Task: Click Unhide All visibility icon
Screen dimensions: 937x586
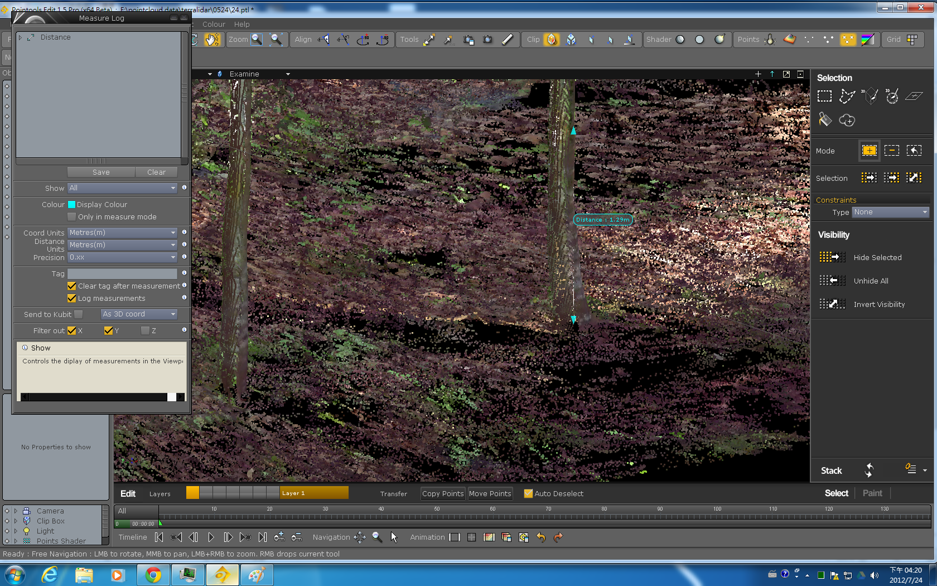Action: point(832,280)
